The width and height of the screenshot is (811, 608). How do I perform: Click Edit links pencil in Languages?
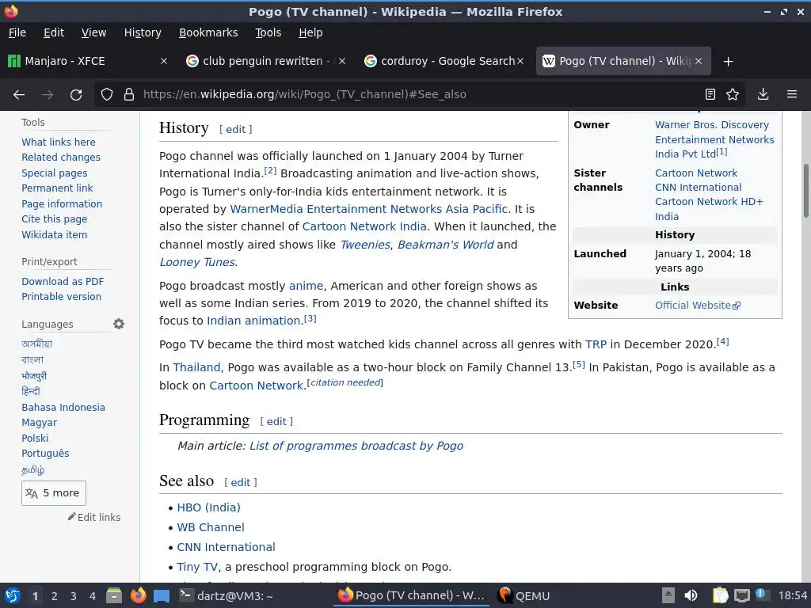(94, 517)
